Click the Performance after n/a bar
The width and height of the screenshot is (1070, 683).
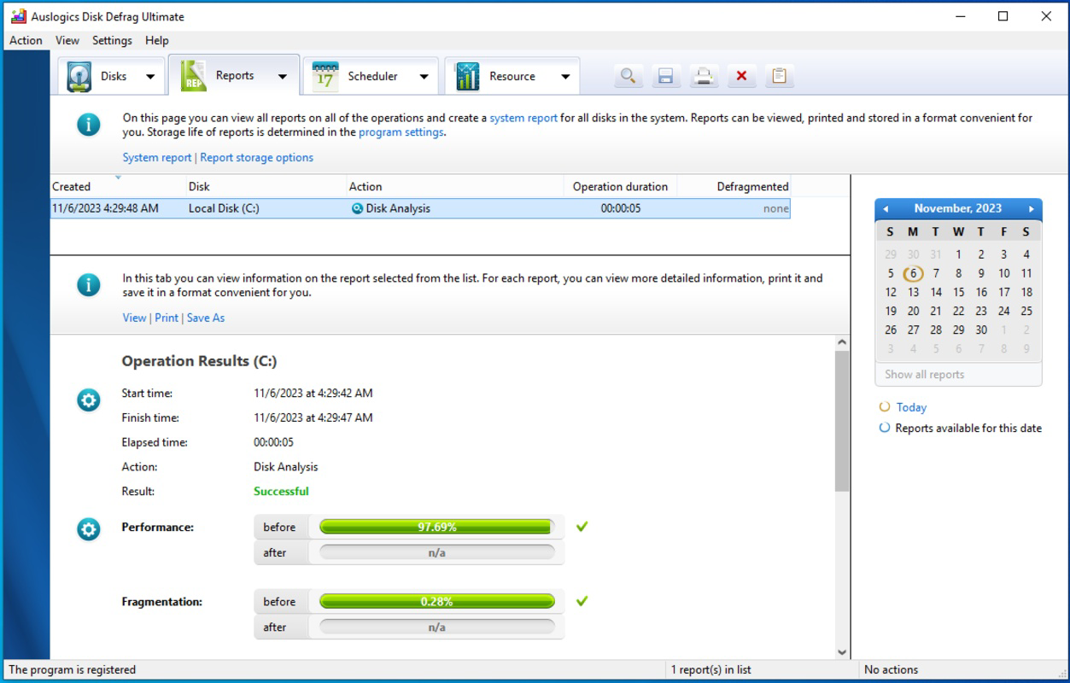[x=436, y=552]
